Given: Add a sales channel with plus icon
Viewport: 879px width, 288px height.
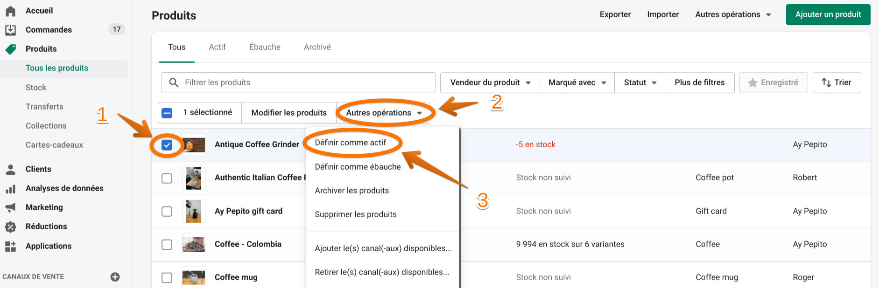Looking at the screenshot, I should [115, 277].
